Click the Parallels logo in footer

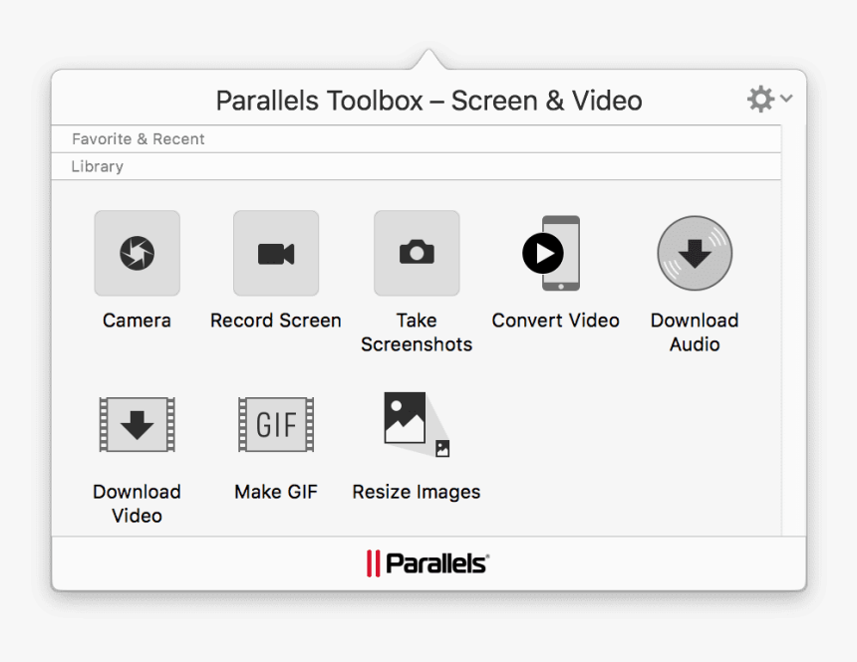pyautogui.click(x=428, y=563)
